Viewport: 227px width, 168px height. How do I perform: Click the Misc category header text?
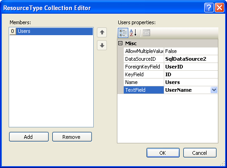click(131, 43)
